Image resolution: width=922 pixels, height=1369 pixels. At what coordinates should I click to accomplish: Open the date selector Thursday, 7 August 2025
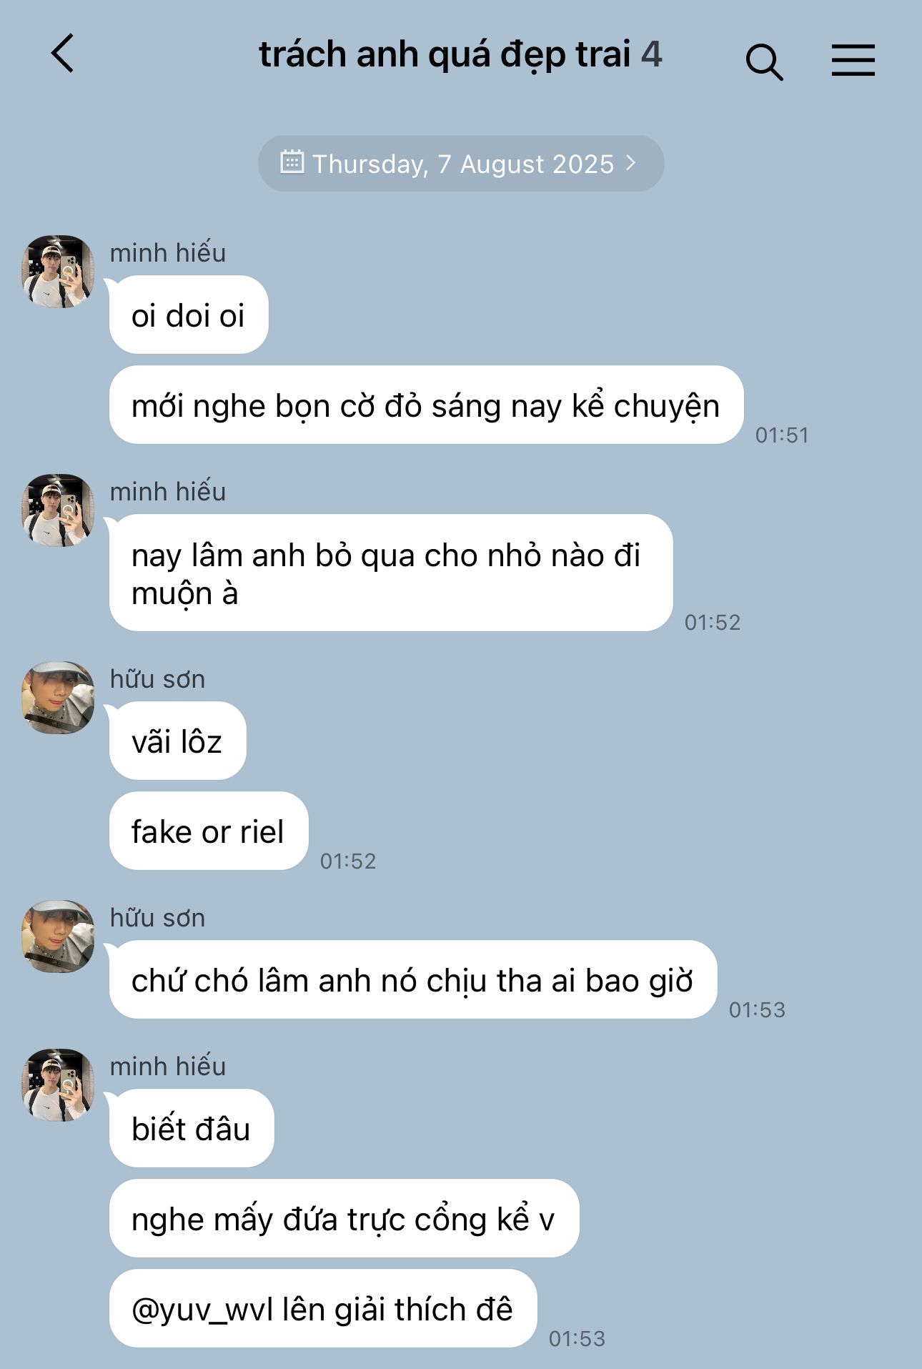(x=461, y=164)
